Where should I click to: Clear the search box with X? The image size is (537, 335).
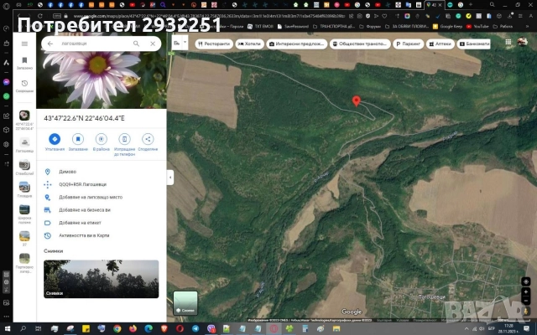(x=153, y=44)
